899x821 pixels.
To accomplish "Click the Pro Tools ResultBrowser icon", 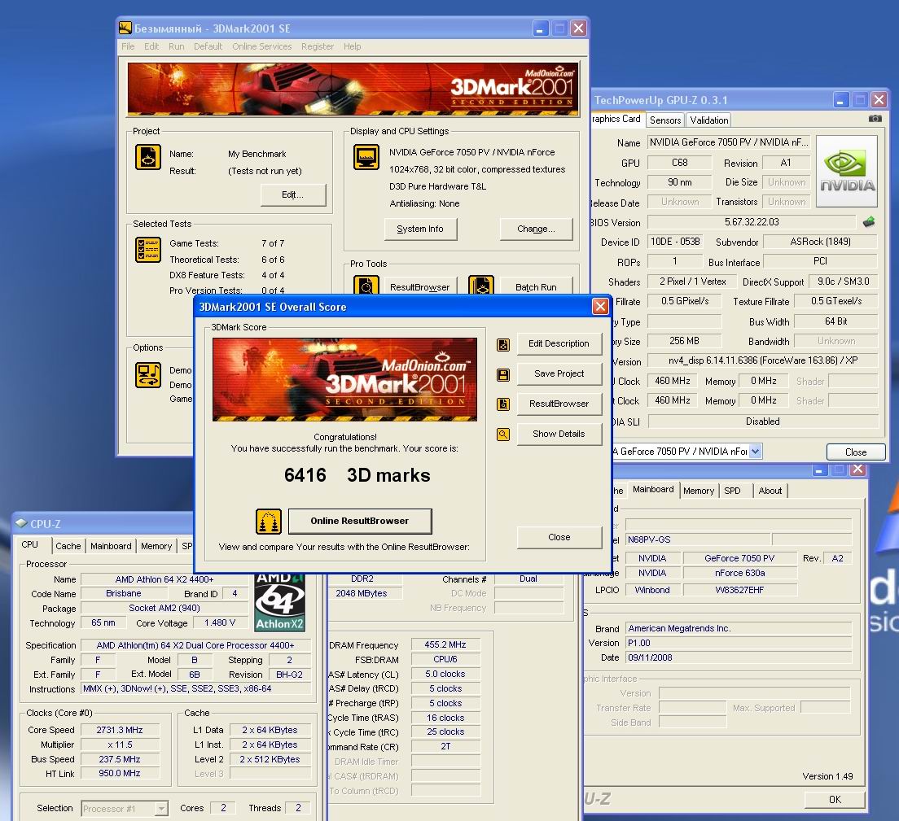I will pyautogui.click(x=366, y=285).
